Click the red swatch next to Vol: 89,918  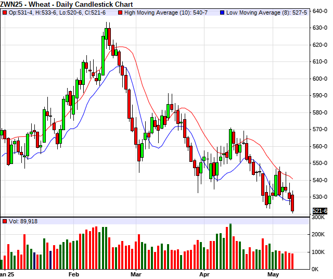coord(4,221)
